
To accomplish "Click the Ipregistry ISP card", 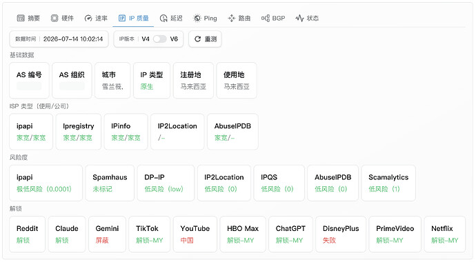I will coord(79,132).
